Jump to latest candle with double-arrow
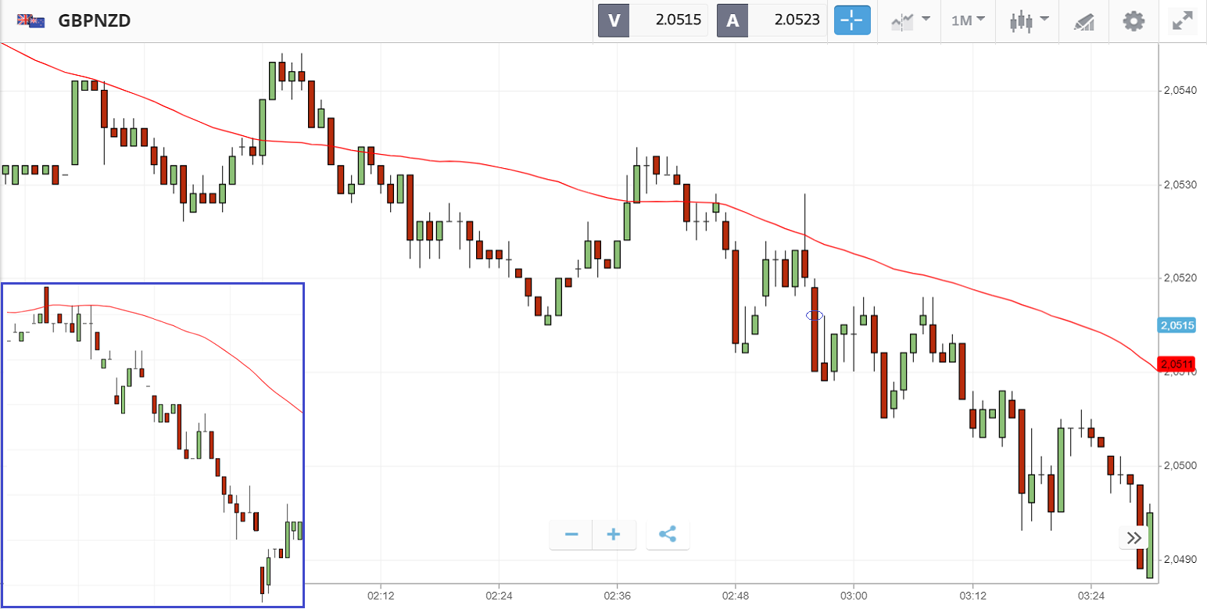The height and width of the screenshot is (609, 1207). (x=1134, y=538)
